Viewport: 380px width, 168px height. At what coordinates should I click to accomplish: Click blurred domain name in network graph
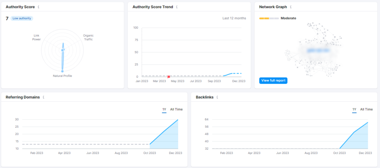pyautogui.click(x=318, y=50)
